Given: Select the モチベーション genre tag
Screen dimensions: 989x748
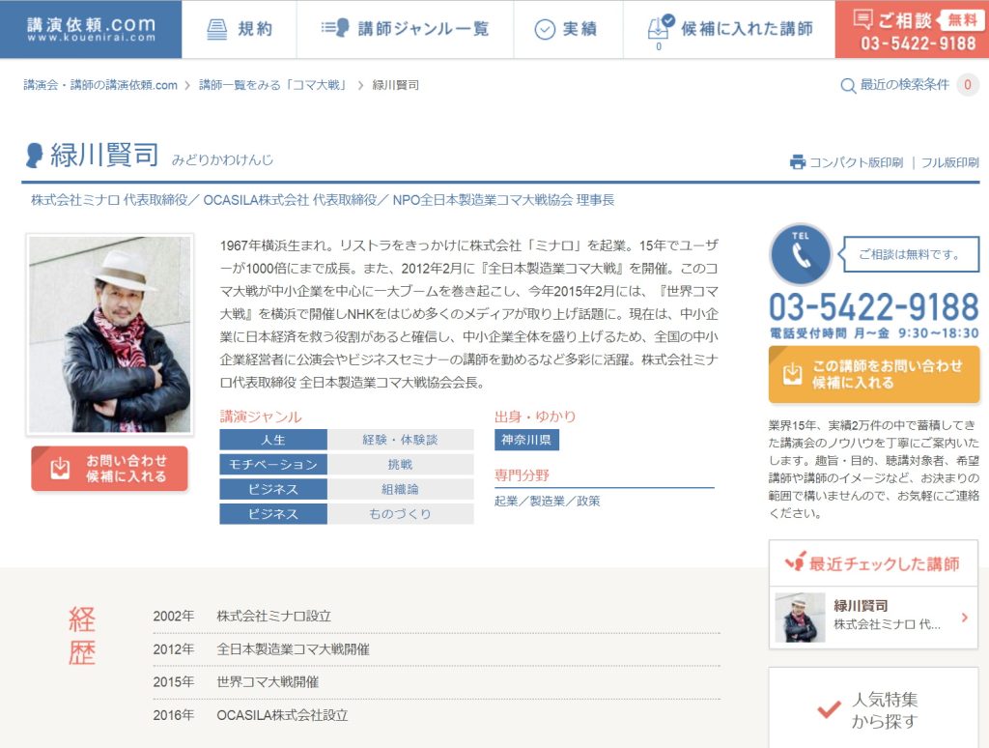Looking at the screenshot, I should click(x=273, y=464).
